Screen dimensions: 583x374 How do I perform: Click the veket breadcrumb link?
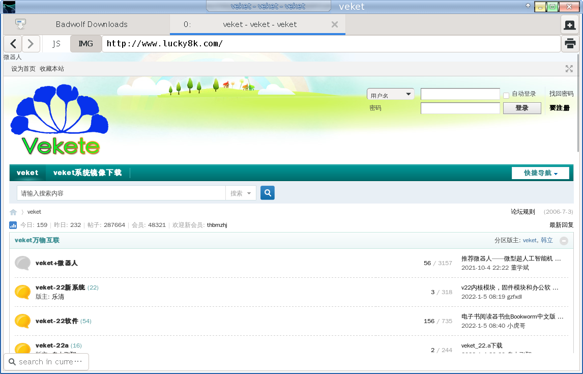(x=34, y=212)
